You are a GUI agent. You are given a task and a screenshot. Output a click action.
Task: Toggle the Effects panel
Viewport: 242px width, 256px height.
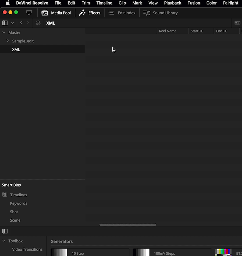pos(89,13)
